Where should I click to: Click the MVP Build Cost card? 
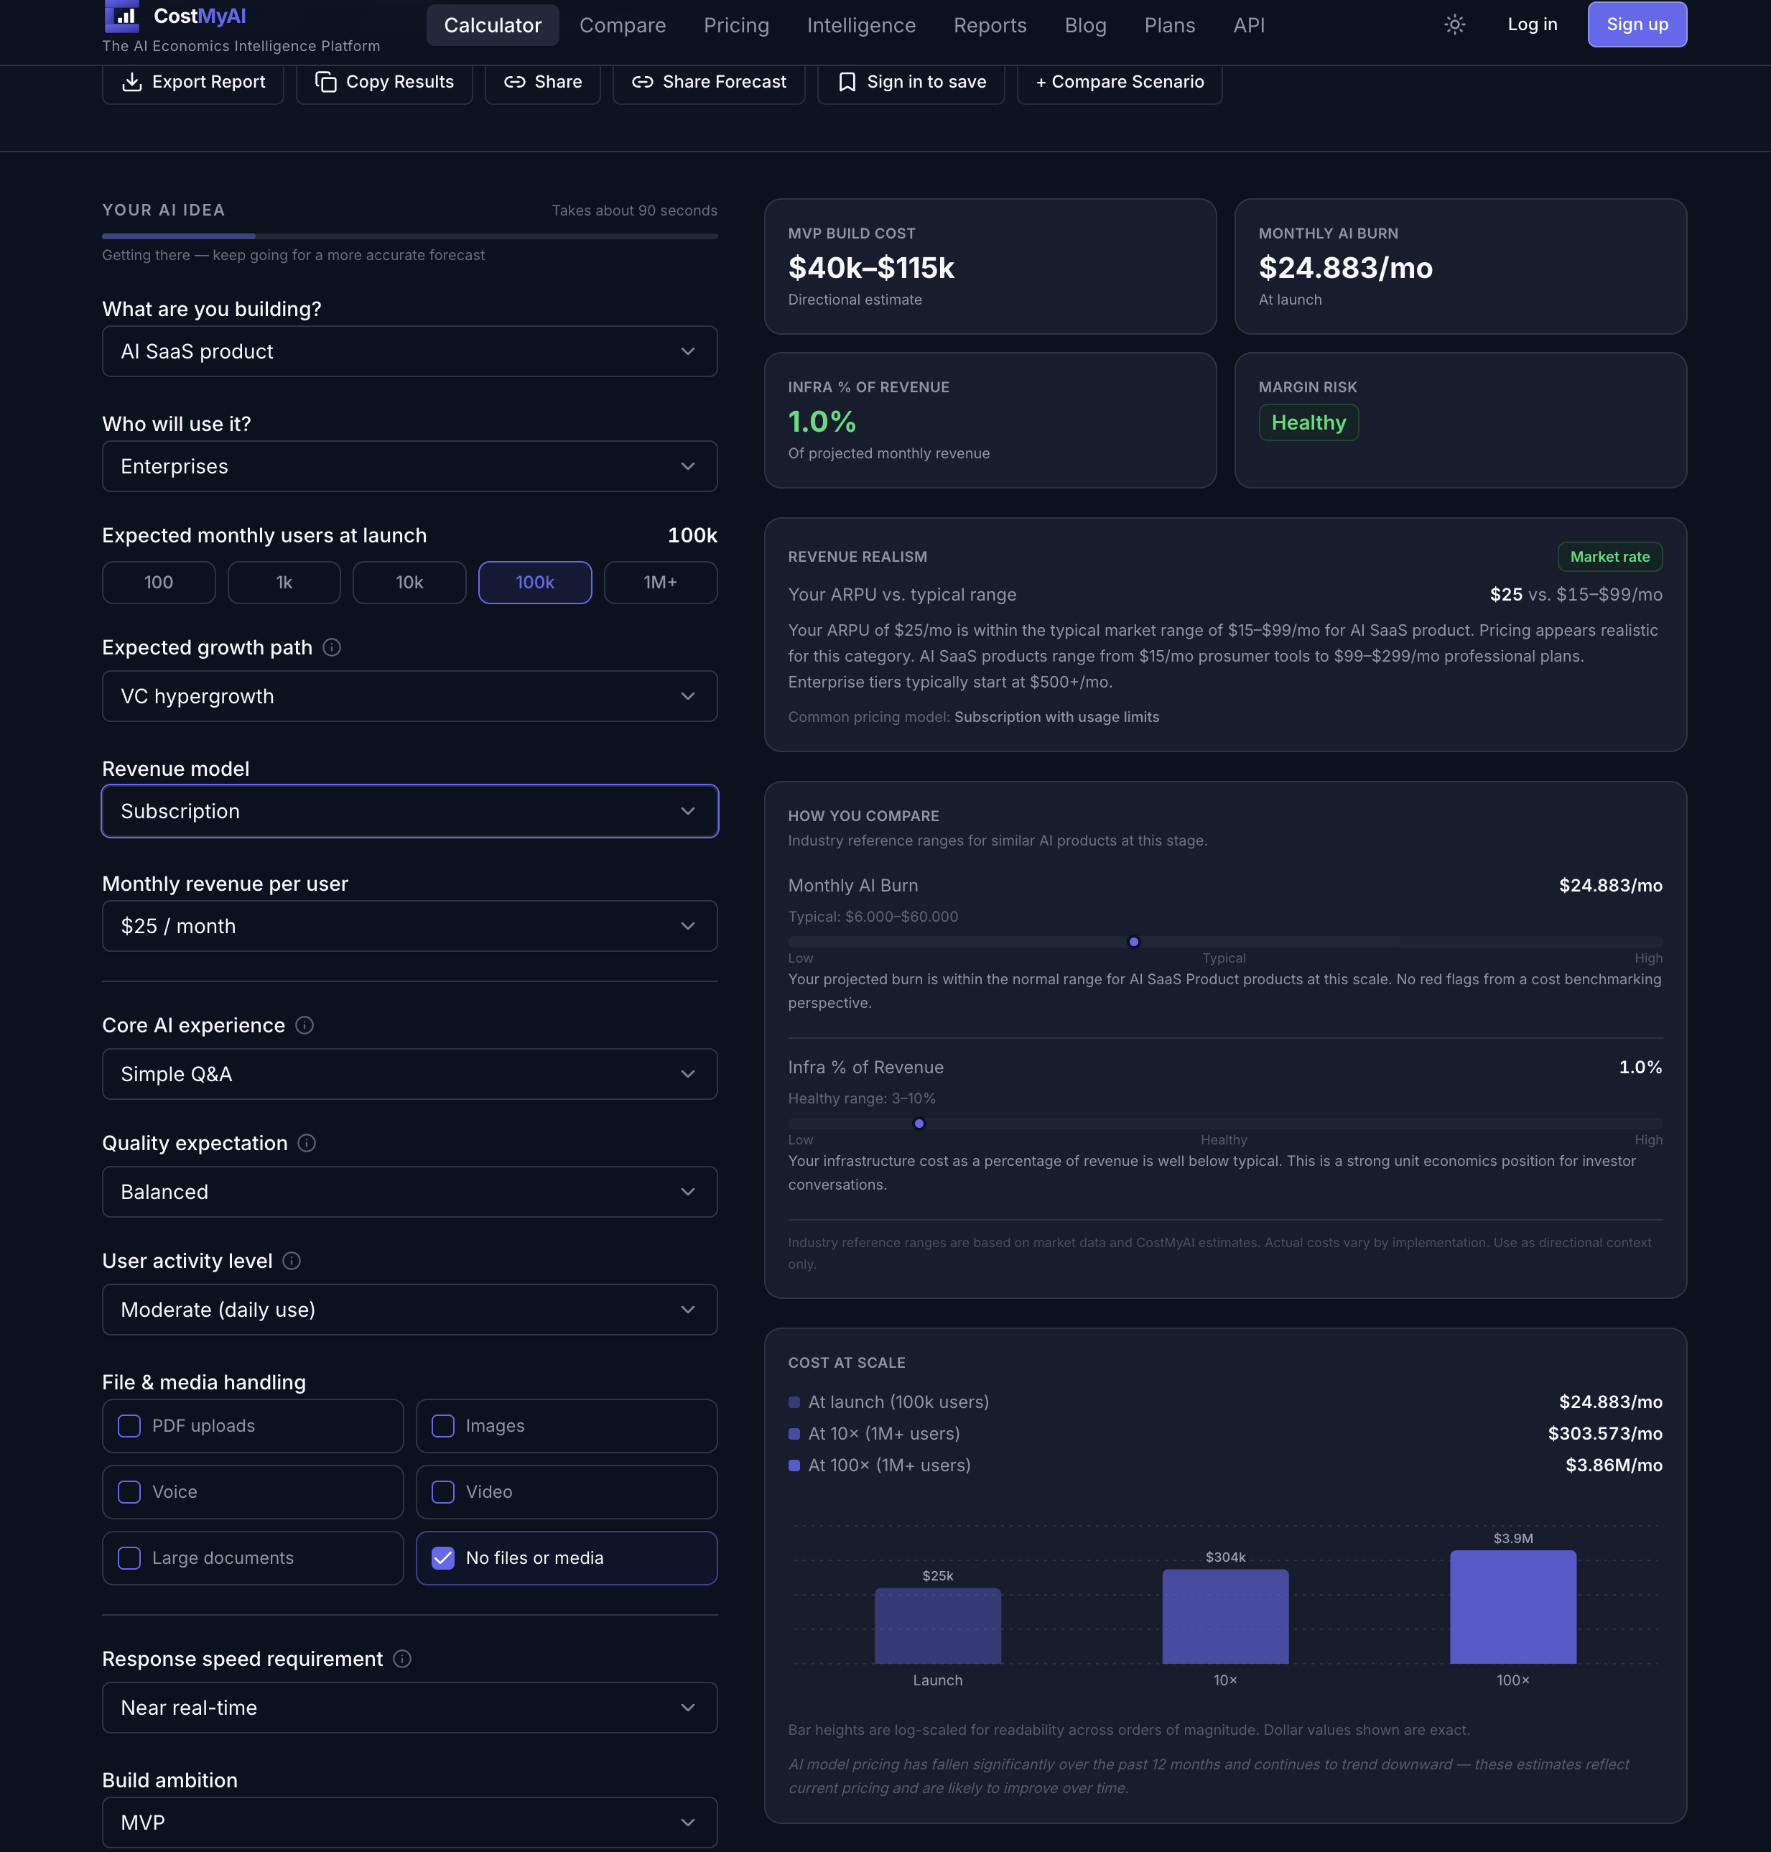tap(990, 267)
